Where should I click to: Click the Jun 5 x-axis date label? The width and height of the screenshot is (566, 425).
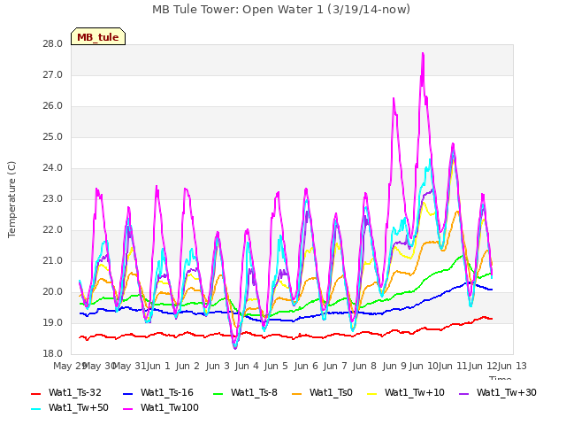tap(276, 367)
